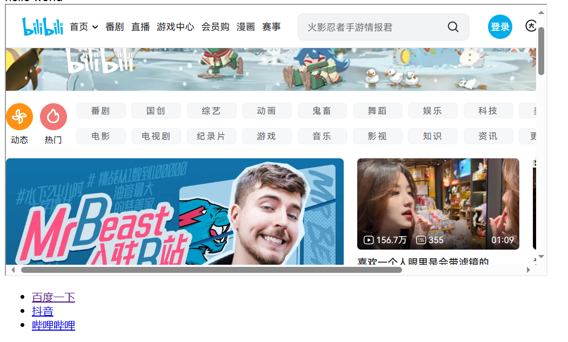The width and height of the screenshot is (568, 342).
Task: Click the winter skating header banner
Action: 271,69
